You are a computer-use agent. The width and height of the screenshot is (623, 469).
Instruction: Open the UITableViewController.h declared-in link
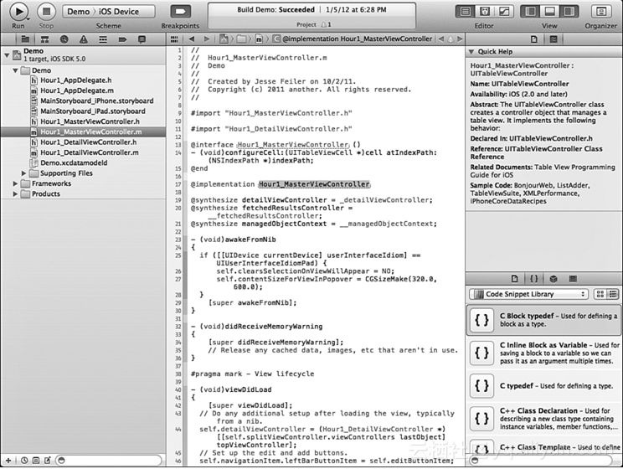point(550,138)
